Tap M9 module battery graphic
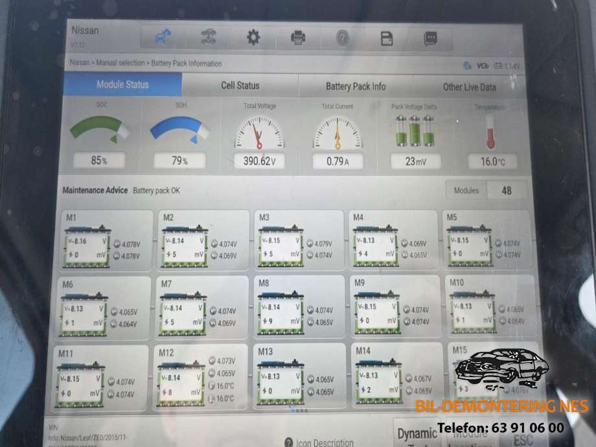Image resolution: width=596 pixels, height=447 pixels. (x=377, y=312)
